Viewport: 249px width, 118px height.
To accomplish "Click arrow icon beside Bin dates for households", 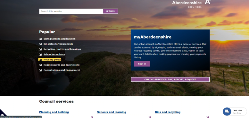I will click(40, 44).
